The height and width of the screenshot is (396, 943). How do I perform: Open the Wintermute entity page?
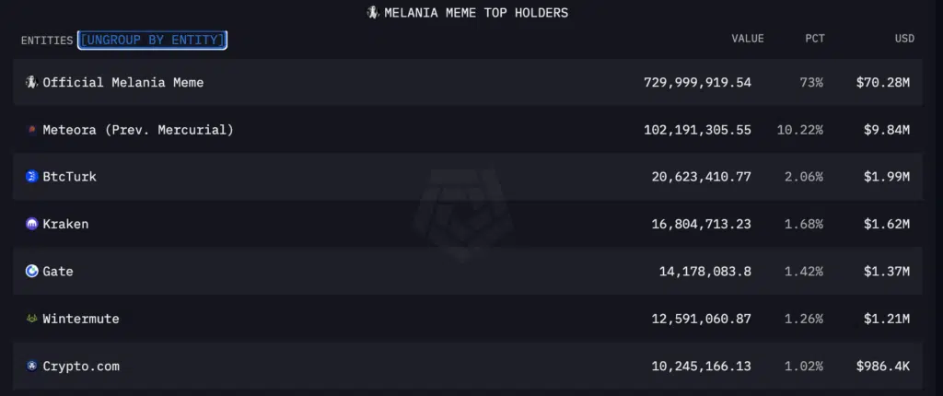tap(81, 319)
